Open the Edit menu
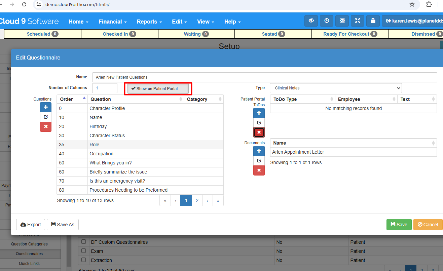 (x=179, y=22)
